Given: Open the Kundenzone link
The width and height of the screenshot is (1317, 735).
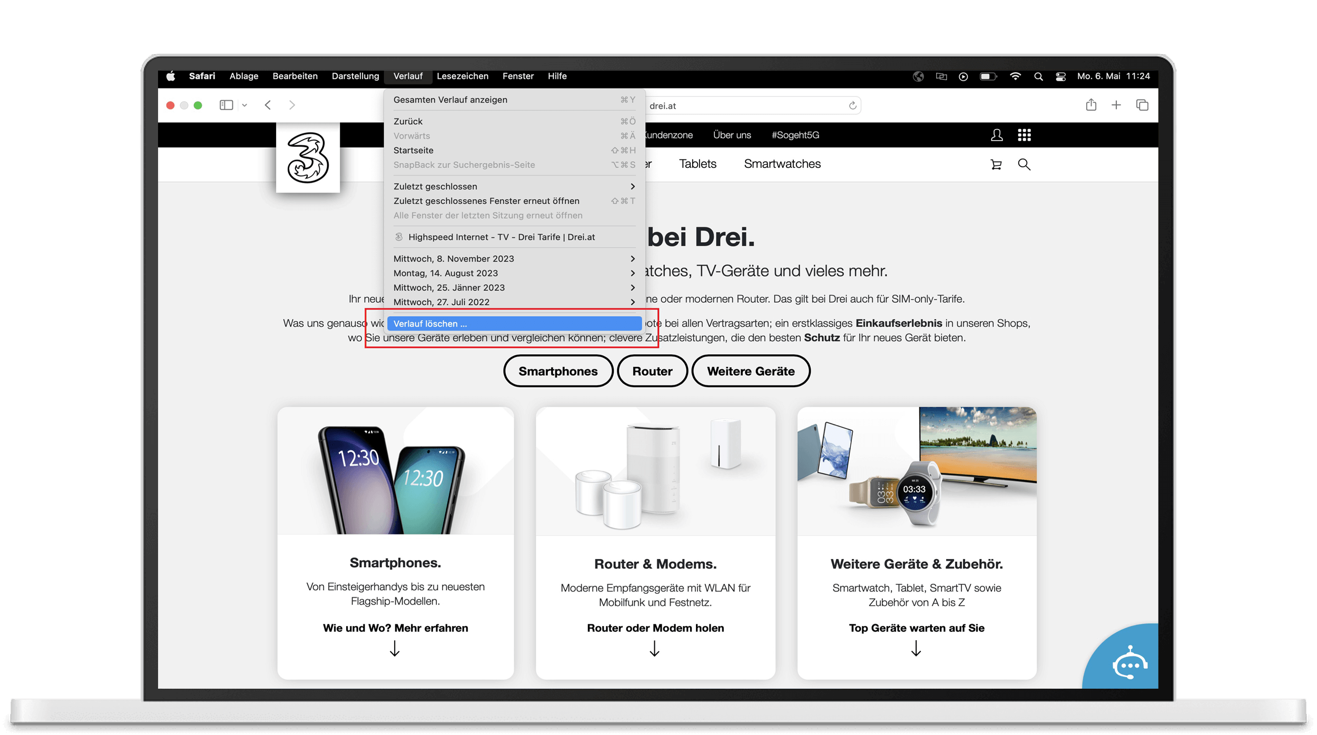Looking at the screenshot, I should [x=669, y=135].
